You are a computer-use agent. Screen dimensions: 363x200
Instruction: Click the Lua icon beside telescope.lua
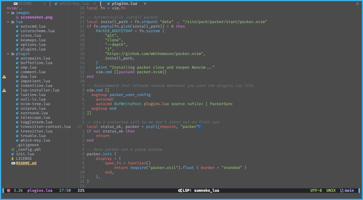pos(17,118)
